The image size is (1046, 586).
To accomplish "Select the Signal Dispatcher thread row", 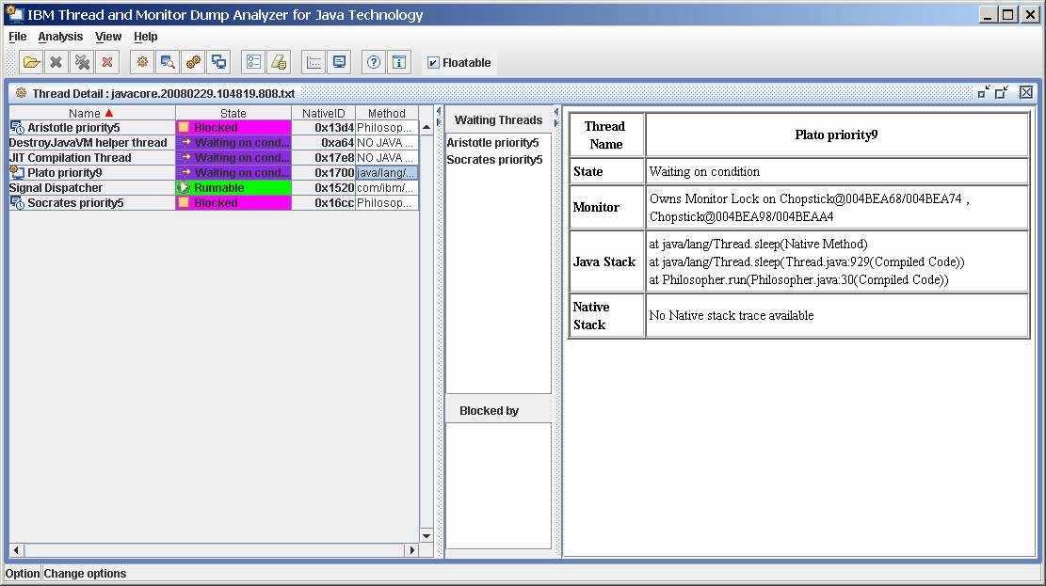I will click(x=56, y=188).
